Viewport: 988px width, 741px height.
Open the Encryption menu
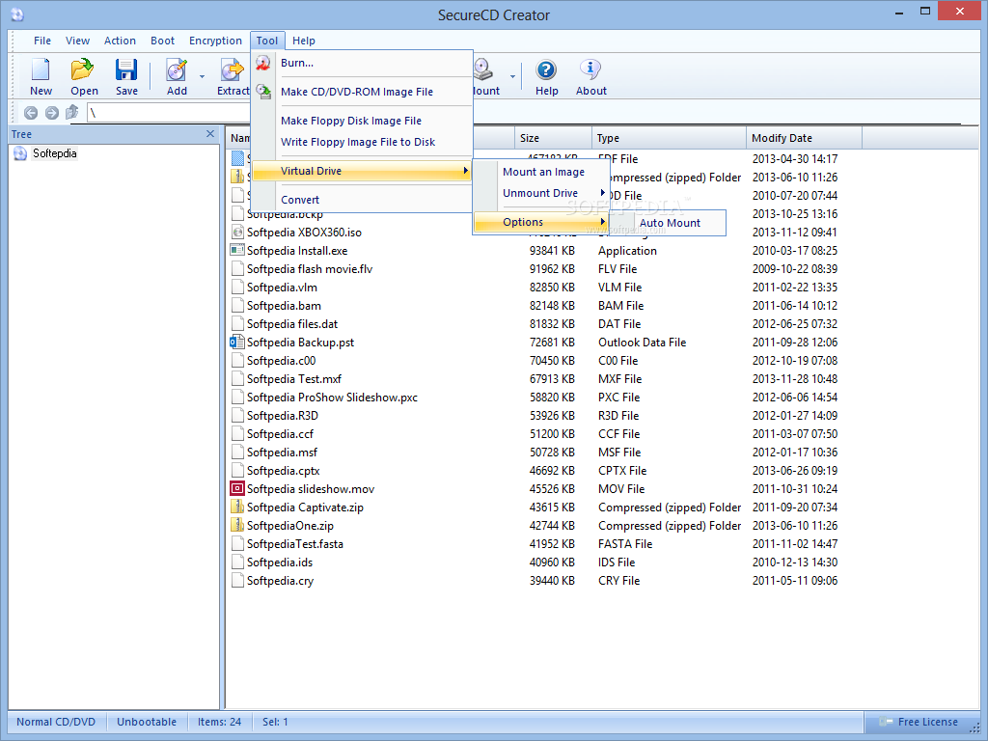coord(215,41)
